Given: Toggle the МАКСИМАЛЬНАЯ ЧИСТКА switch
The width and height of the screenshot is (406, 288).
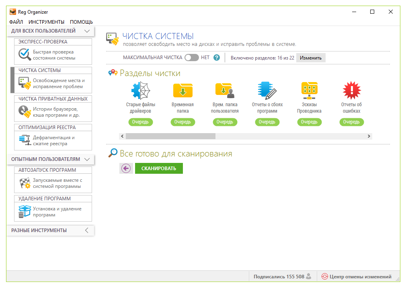Looking at the screenshot, I should (192, 58).
